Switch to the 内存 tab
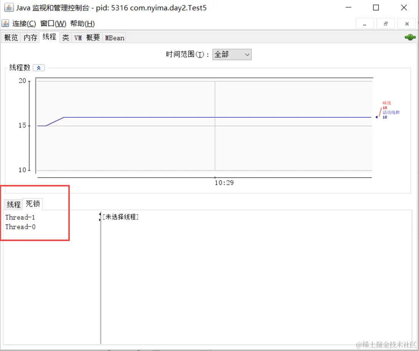This screenshot has width=419, height=351. point(30,38)
